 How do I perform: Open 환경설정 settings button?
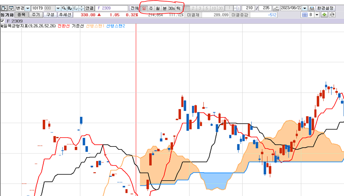(325, 8)
